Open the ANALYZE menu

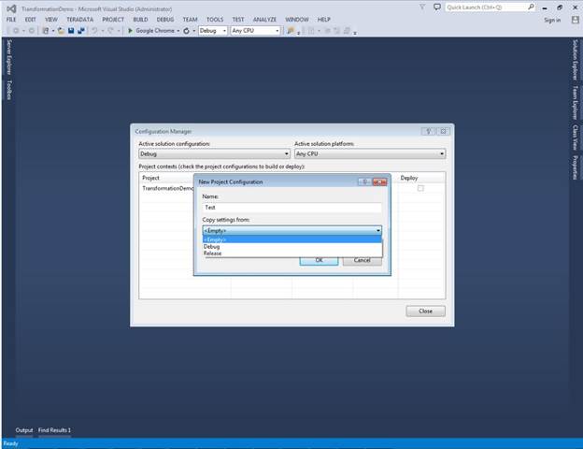tap(264, 20)
